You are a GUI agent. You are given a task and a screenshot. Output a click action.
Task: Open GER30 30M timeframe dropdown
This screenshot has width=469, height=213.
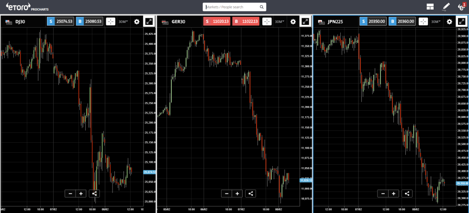click(280, 21)
